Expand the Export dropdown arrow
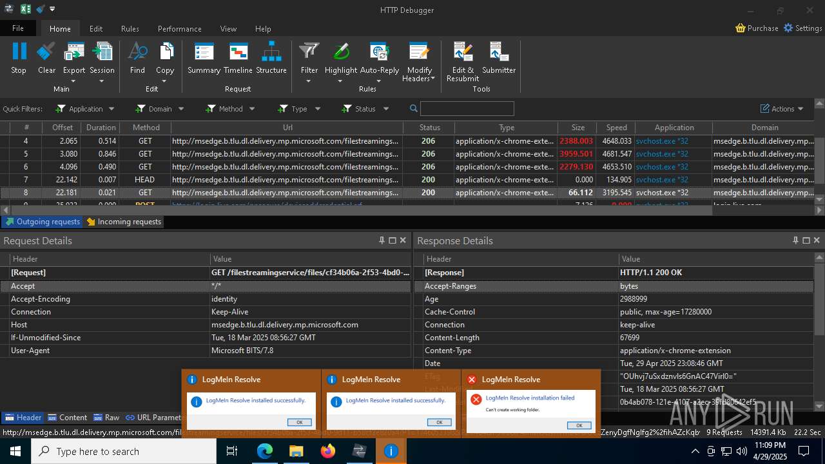Image resolution: width=825 pixels, height=464 pixels. click(73, 81)
